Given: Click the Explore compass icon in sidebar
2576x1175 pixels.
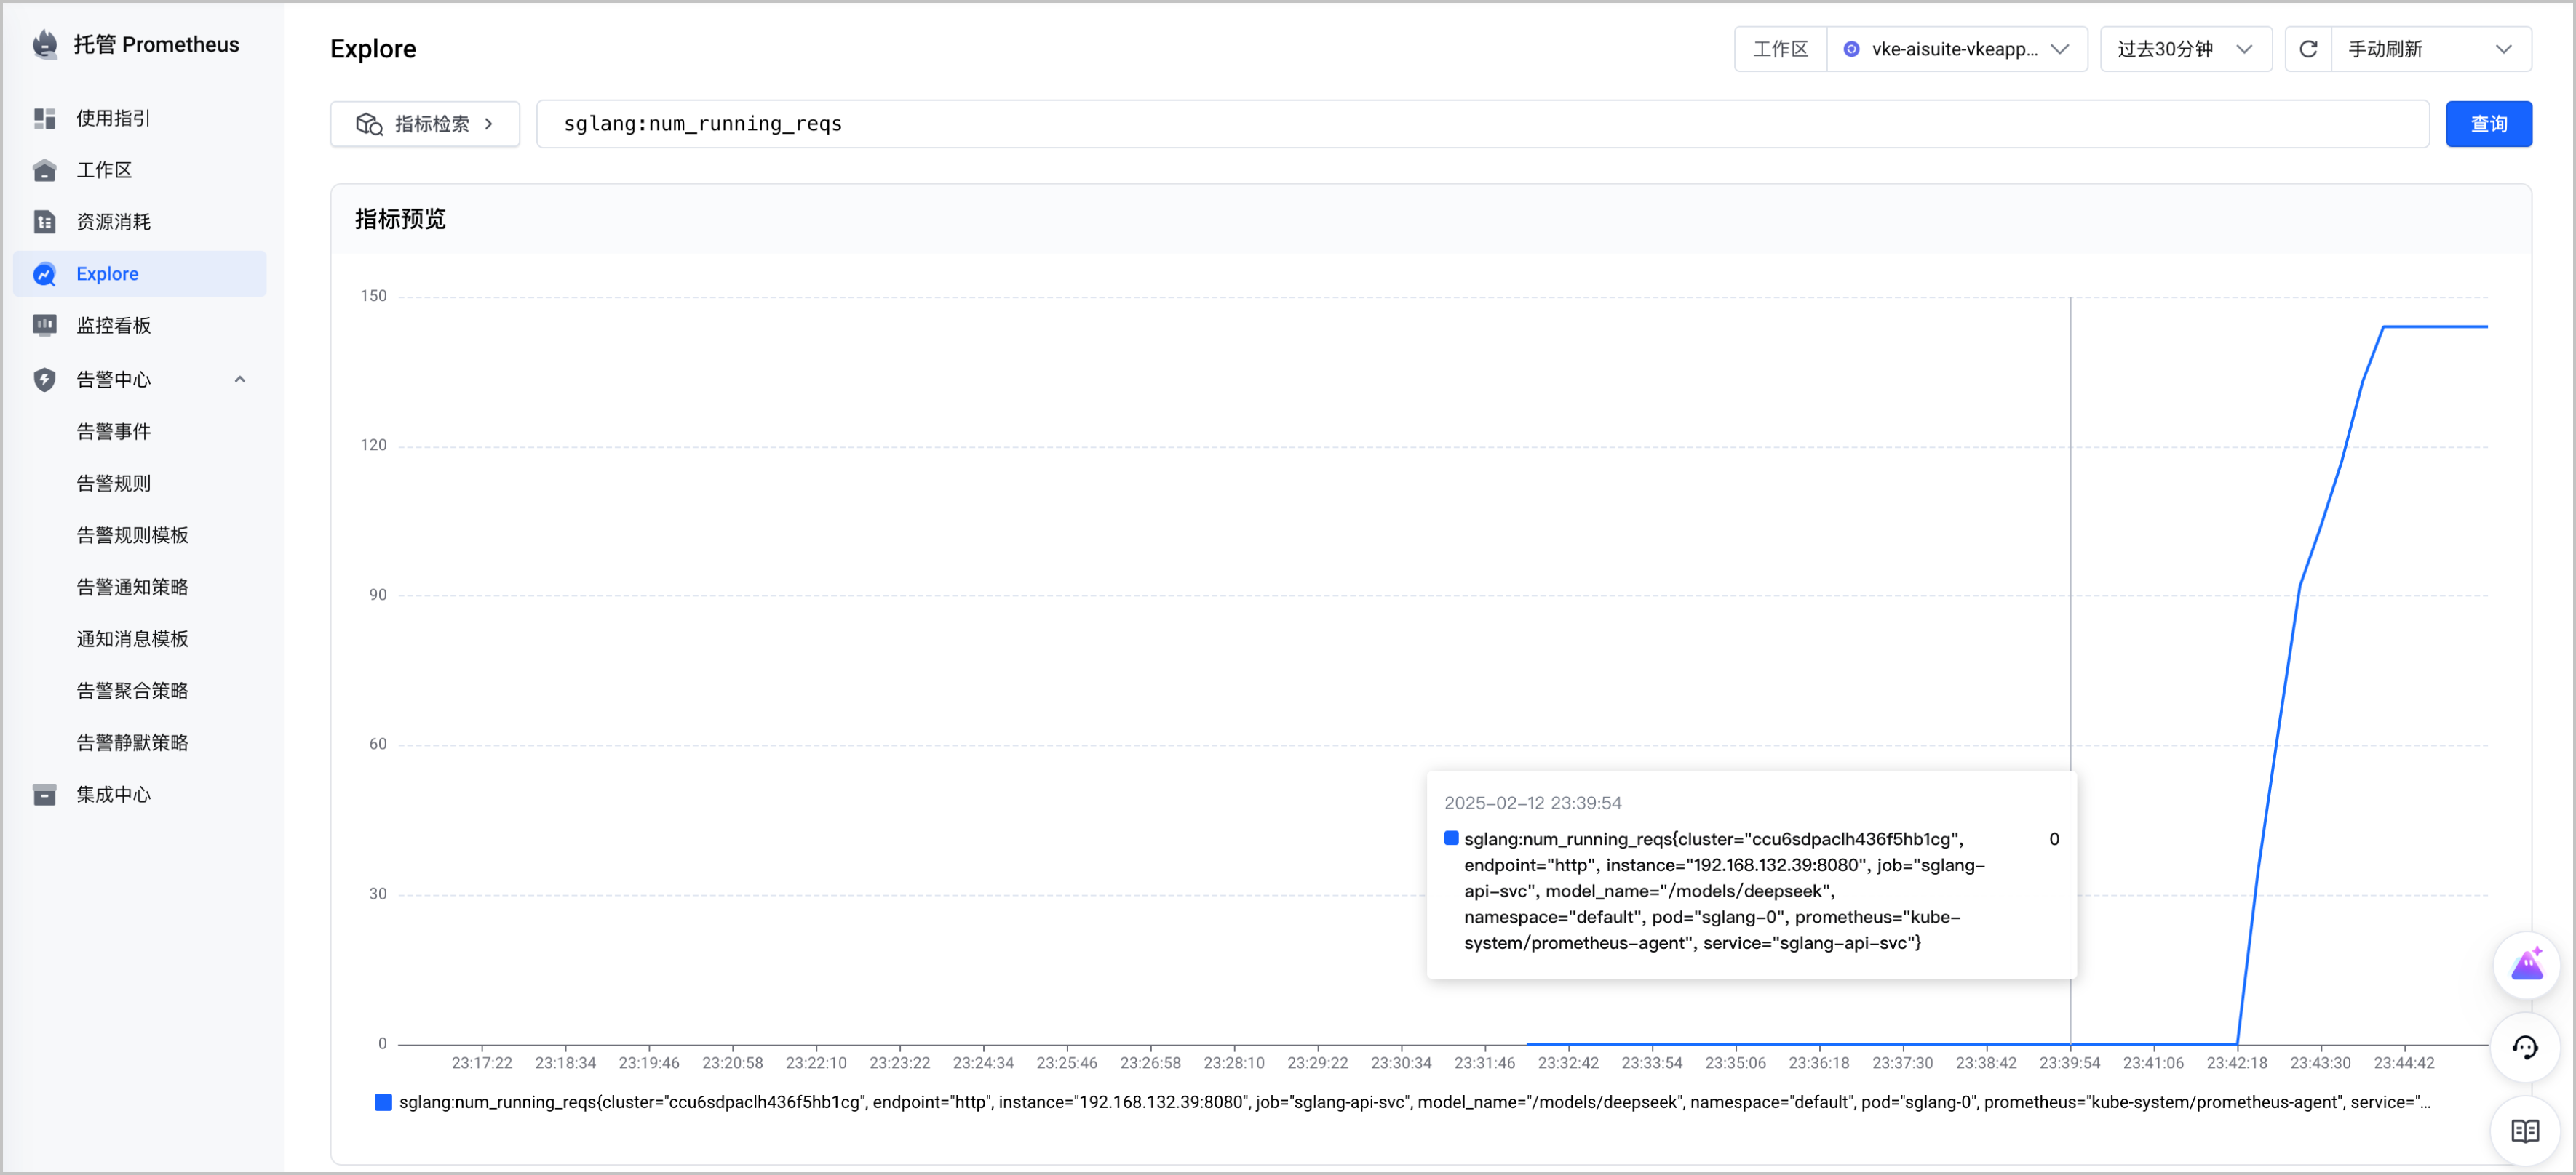Looking at the screenshot, I should [45, 274].
